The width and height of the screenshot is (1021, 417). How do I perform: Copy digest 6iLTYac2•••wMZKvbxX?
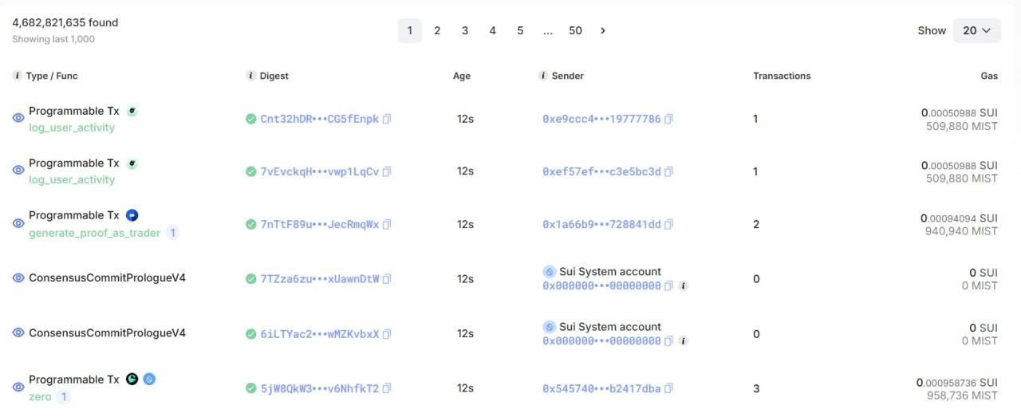pyautogui.click(x=387, y=334)
